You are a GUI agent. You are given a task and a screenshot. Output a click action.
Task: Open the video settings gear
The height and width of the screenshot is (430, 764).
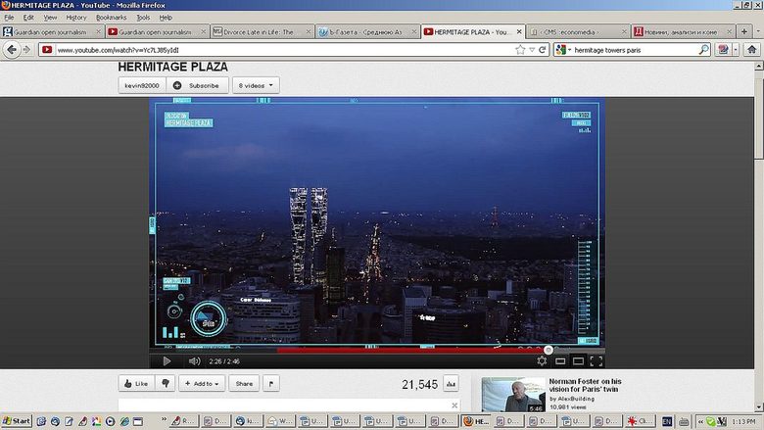coord(542,360)
